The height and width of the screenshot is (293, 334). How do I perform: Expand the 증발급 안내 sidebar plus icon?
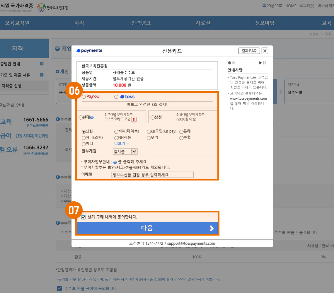[42, 64]
